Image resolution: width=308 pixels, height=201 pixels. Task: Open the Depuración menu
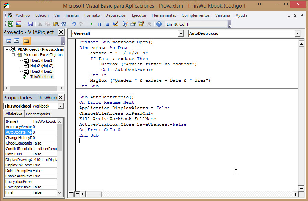click(116, 15)
